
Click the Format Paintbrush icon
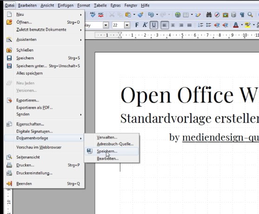pos(140,15)
